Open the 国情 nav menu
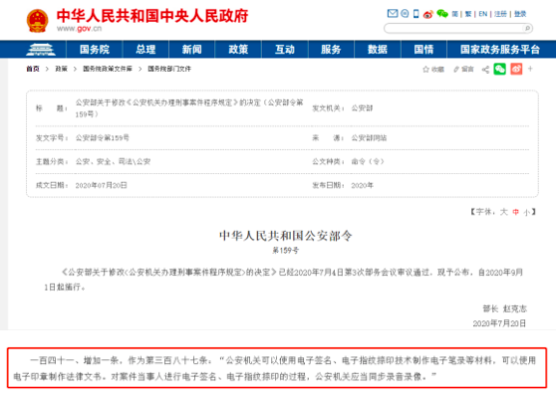 point(423,49)
